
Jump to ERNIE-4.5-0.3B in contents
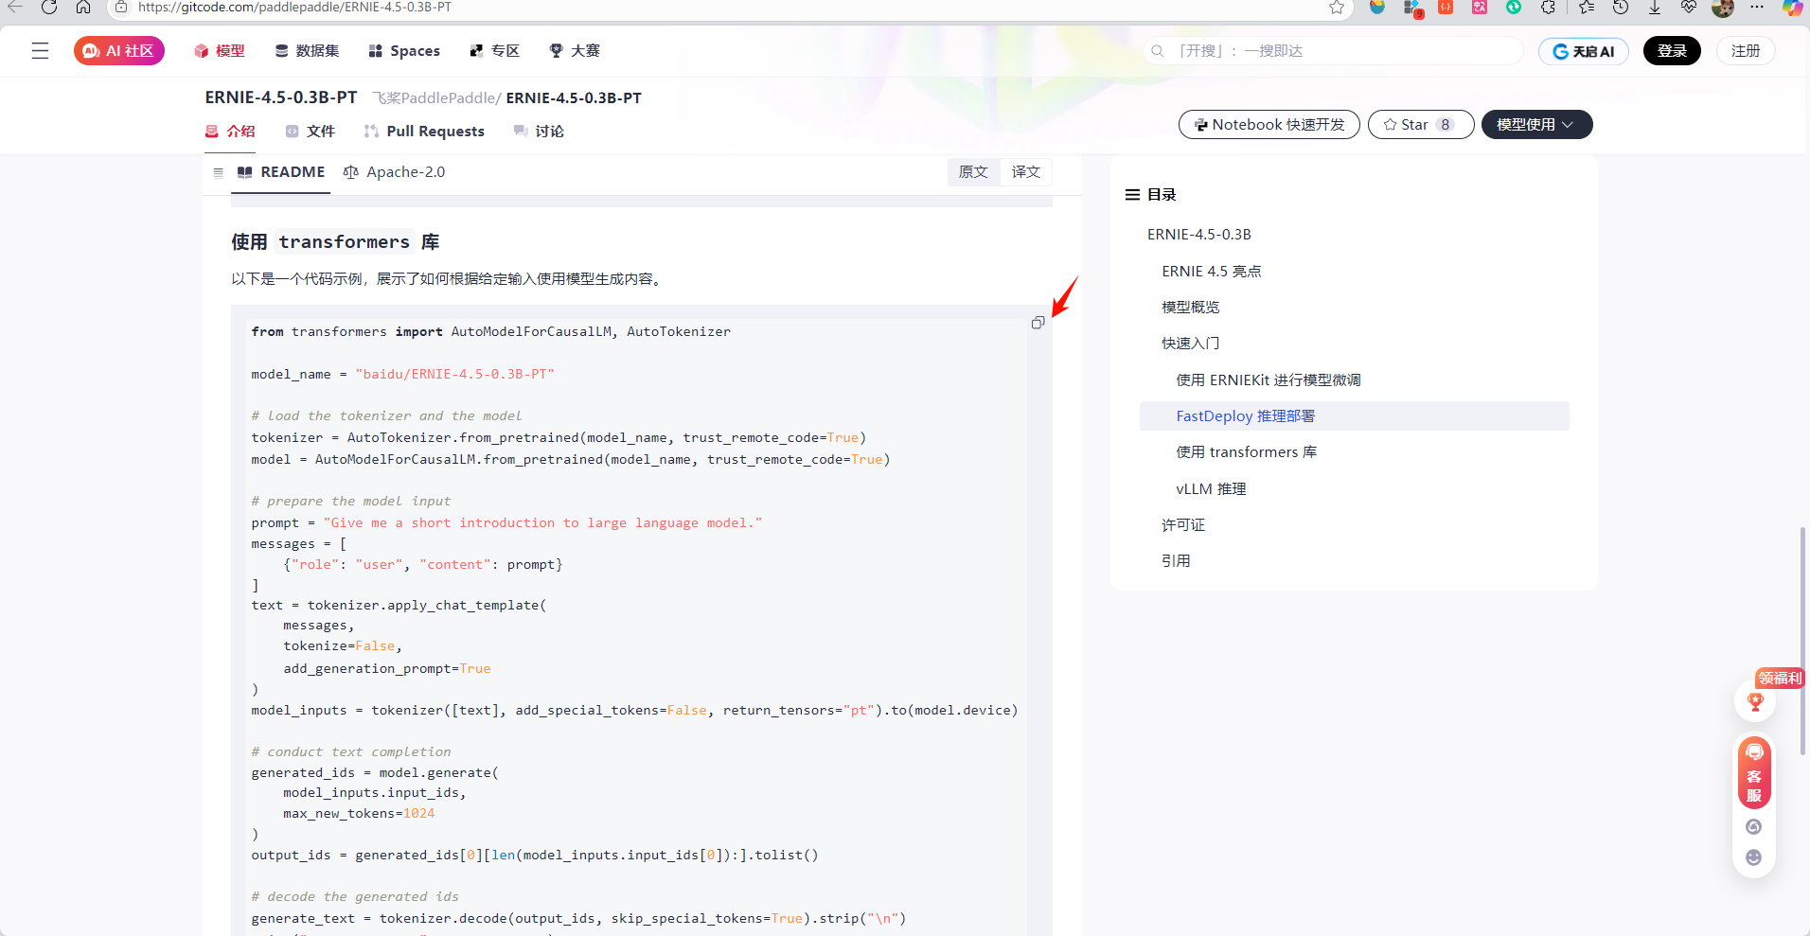tap(1199, 235)
